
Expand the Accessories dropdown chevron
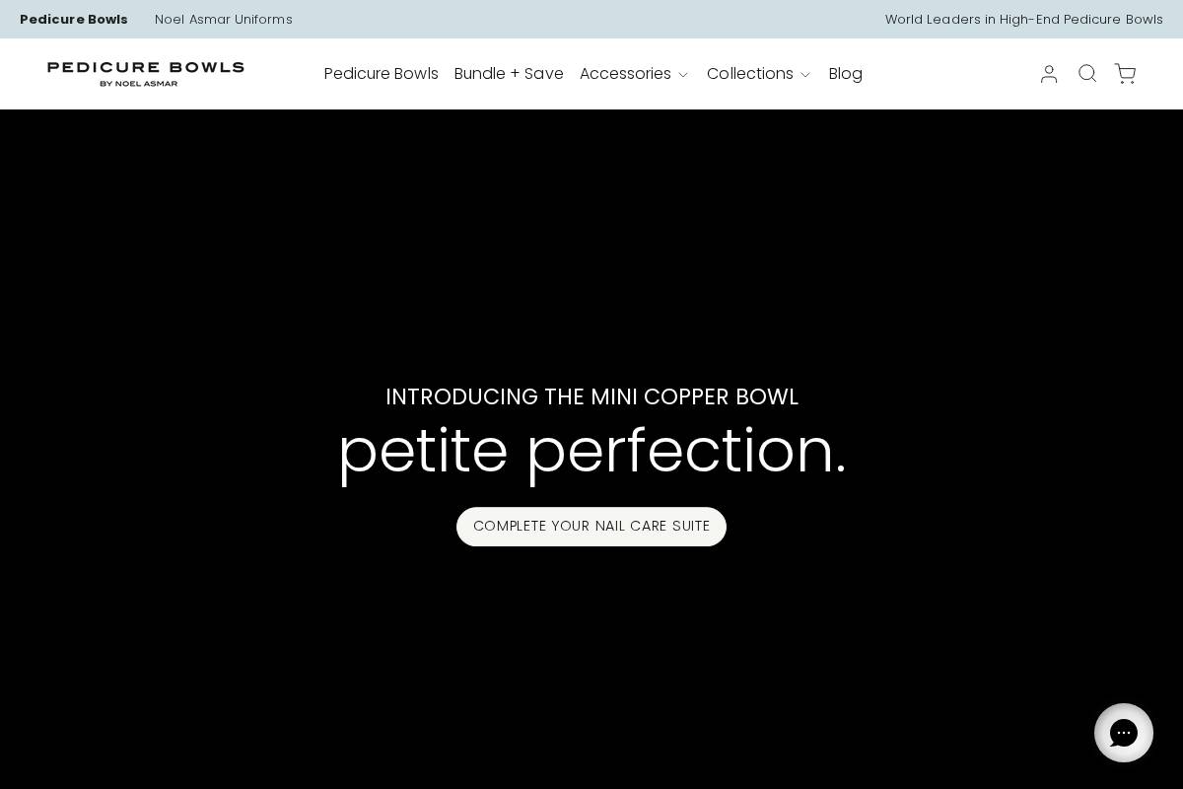[683, 75]
